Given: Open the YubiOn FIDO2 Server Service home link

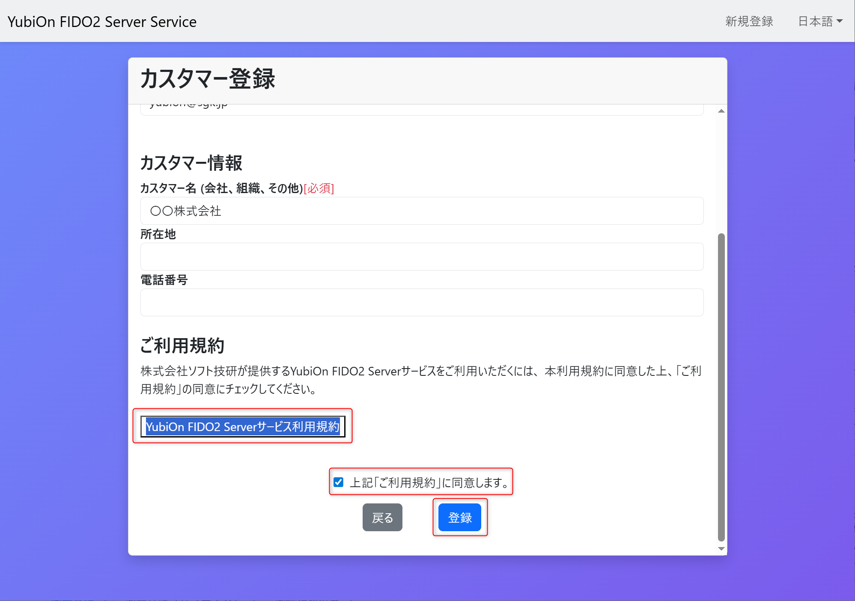Looking at the screenshot, I should (102, 21).
